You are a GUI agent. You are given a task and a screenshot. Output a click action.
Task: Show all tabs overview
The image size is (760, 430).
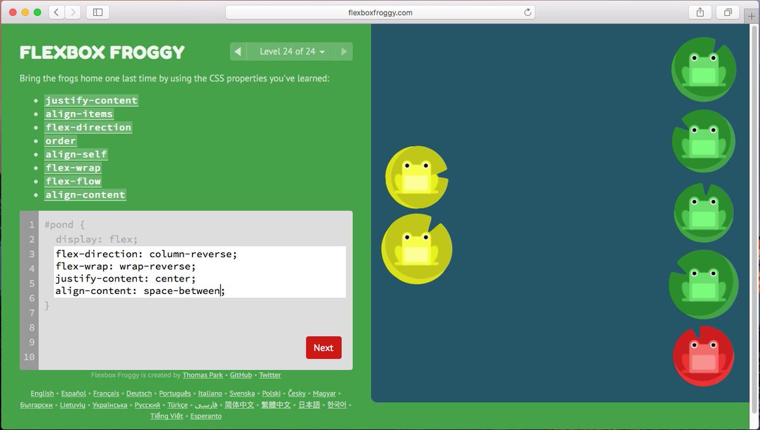point(728,12)
